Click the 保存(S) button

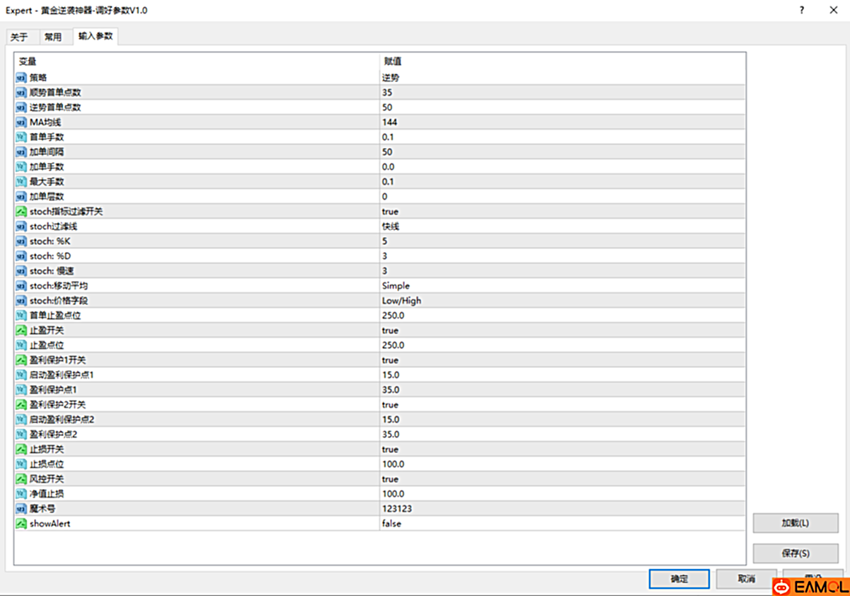[x=796, y=554]
